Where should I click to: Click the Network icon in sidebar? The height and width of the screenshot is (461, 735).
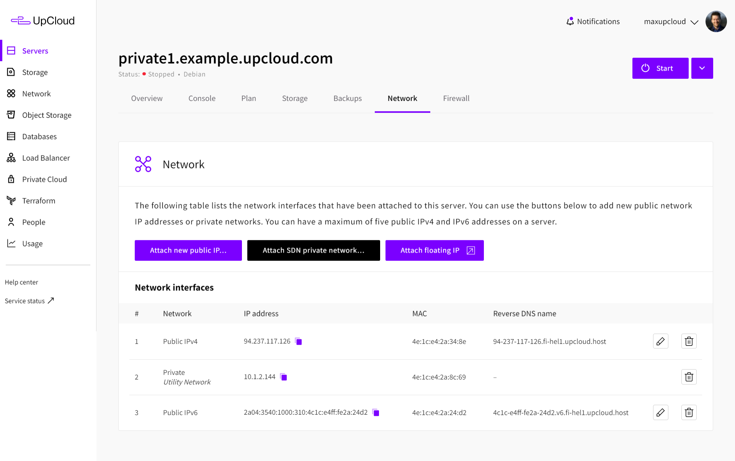[11, 93]
